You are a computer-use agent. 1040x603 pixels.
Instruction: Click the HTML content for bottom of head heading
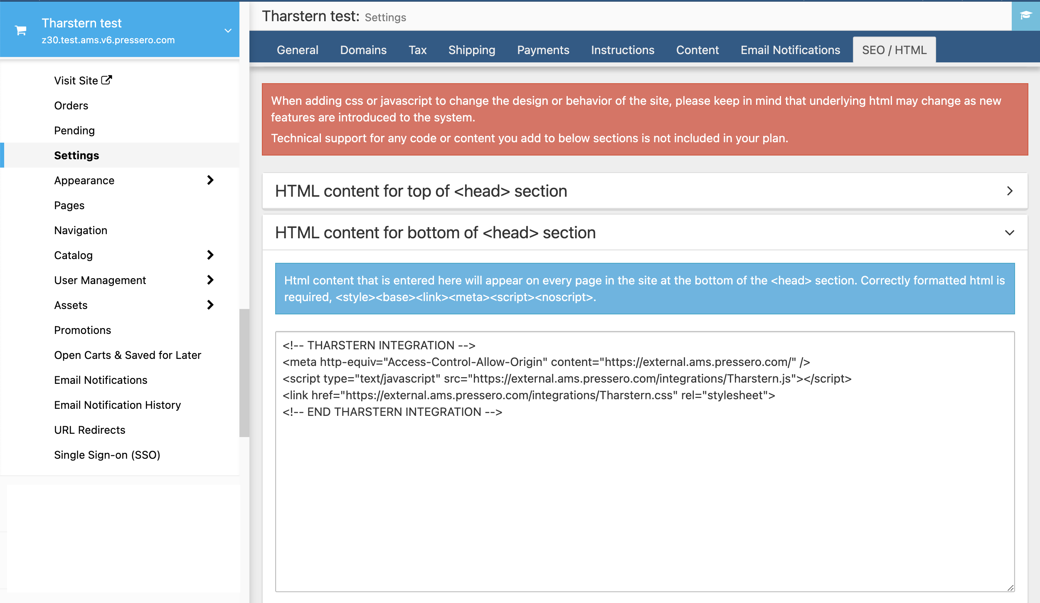[x=435, y=232]
